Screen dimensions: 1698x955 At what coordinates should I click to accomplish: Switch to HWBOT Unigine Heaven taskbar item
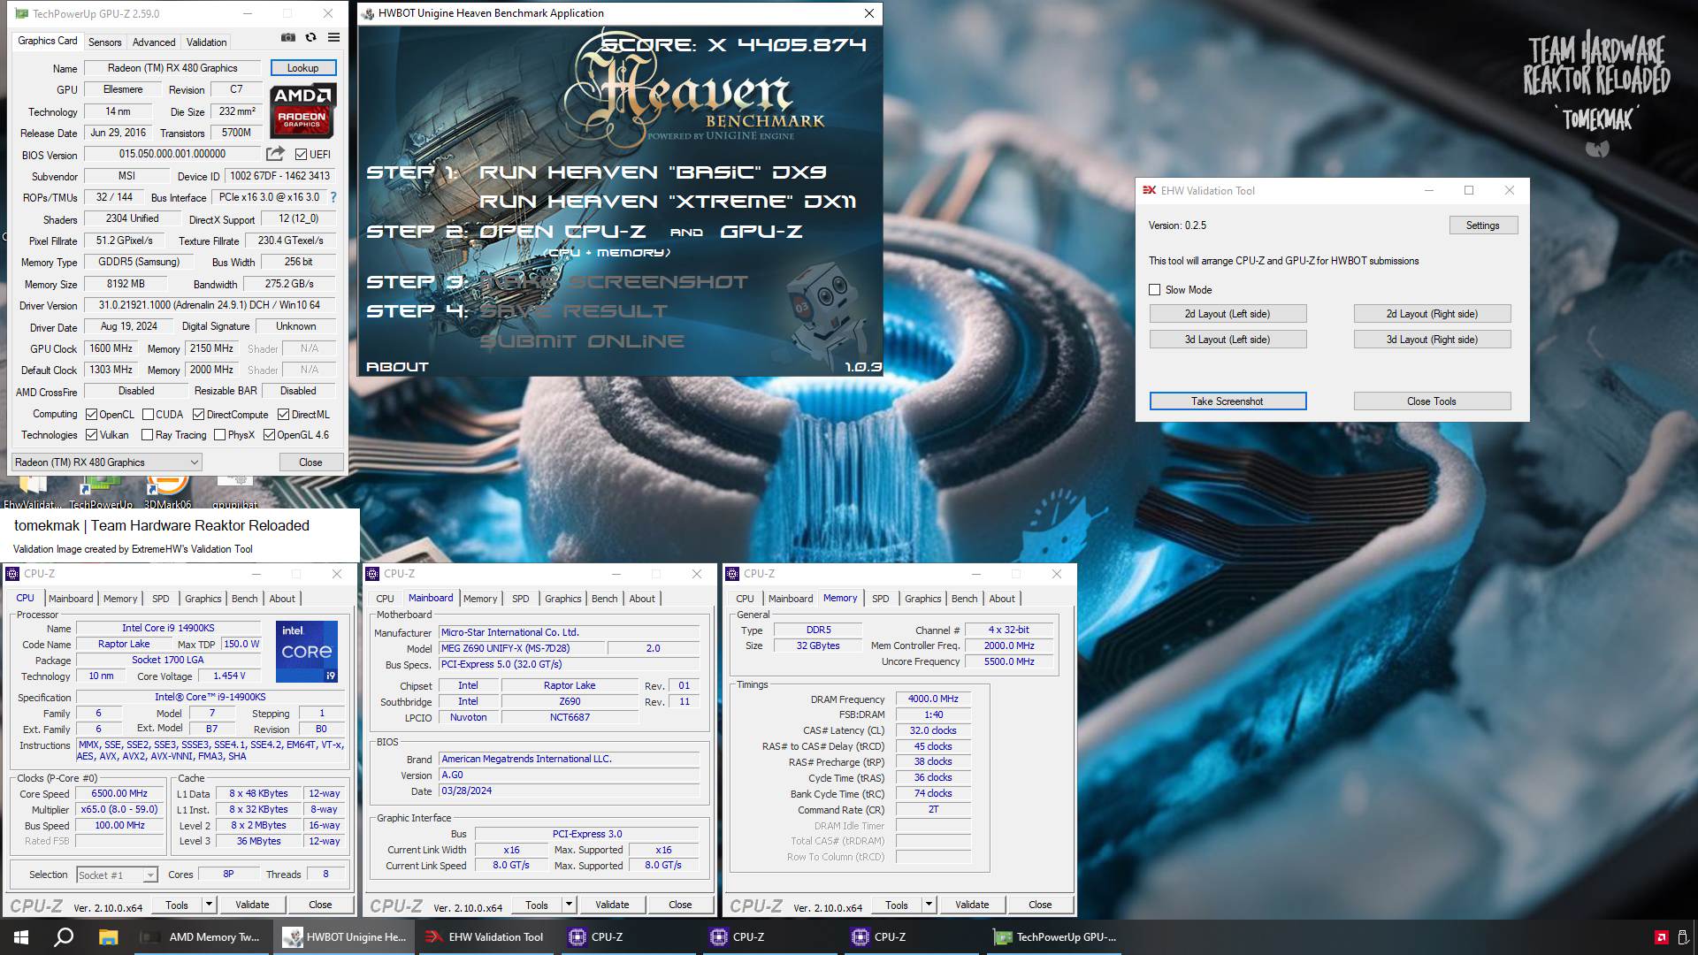point(344,937)
